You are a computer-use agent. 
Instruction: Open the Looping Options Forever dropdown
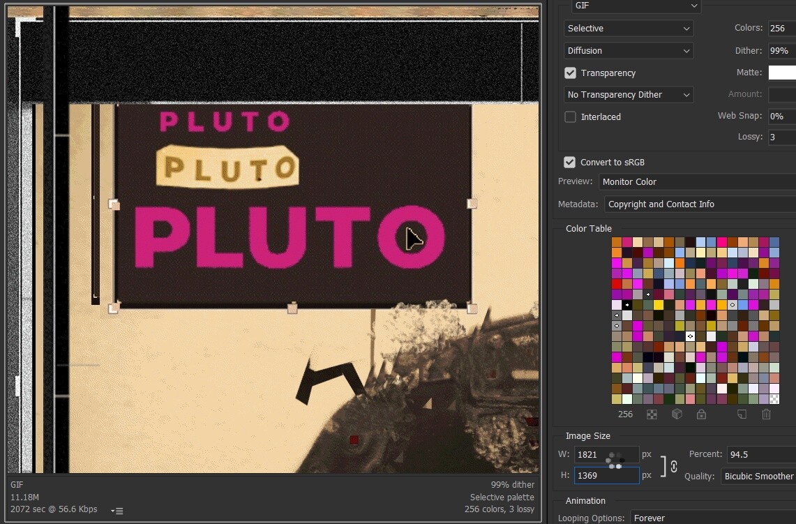tap(713, 518)
